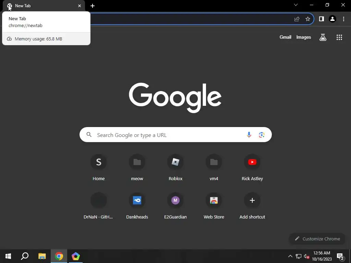Open Gmail link
Screen dimensions: 351x263
click(x=286, y=37)
